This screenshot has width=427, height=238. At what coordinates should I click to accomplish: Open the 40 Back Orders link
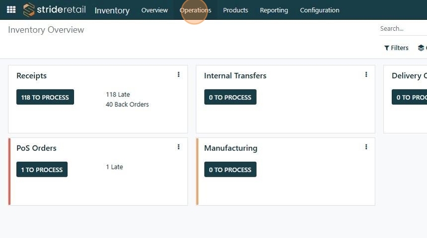coord(127,104)
